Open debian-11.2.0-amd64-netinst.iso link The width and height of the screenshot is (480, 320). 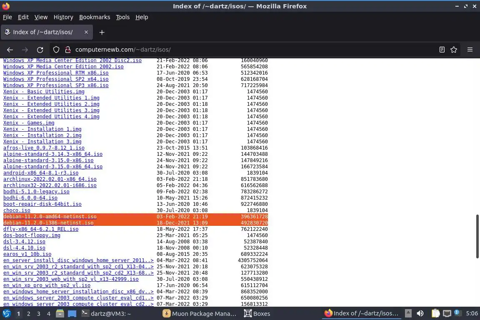point(50,217)
